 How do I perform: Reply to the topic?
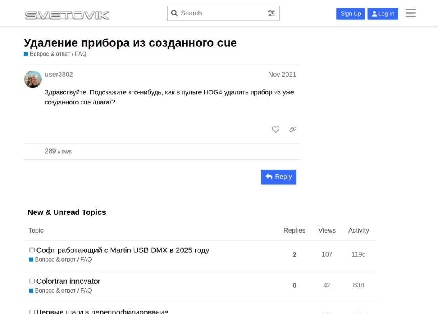(x=279, y=177)
